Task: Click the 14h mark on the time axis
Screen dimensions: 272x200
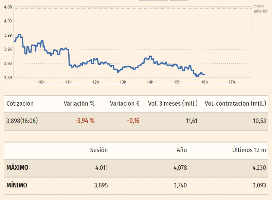Action: (150, 82)
